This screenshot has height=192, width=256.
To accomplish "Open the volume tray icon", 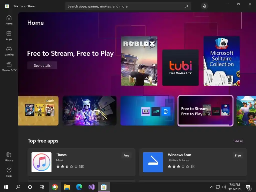I will pos(224,187).
